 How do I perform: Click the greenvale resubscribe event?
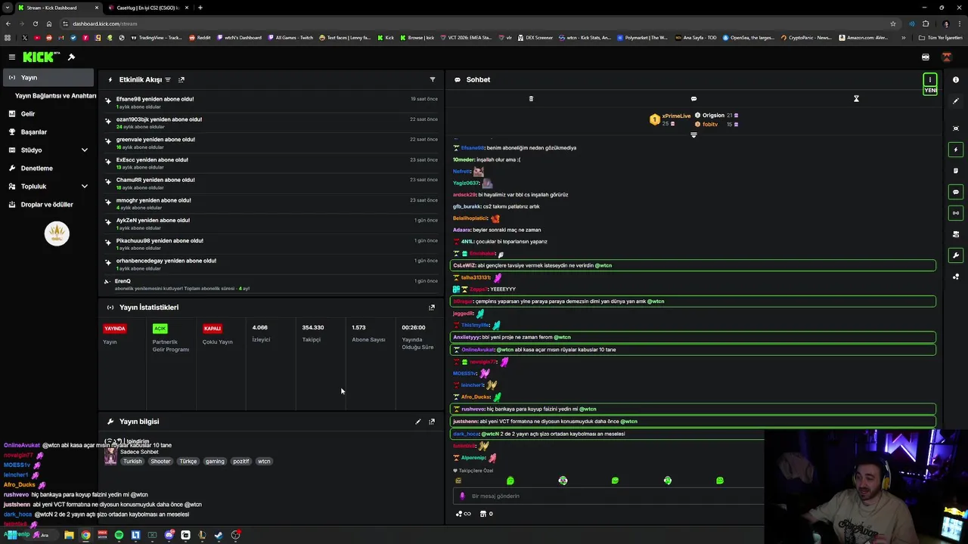pyautogui.click(x=271, y=143)
